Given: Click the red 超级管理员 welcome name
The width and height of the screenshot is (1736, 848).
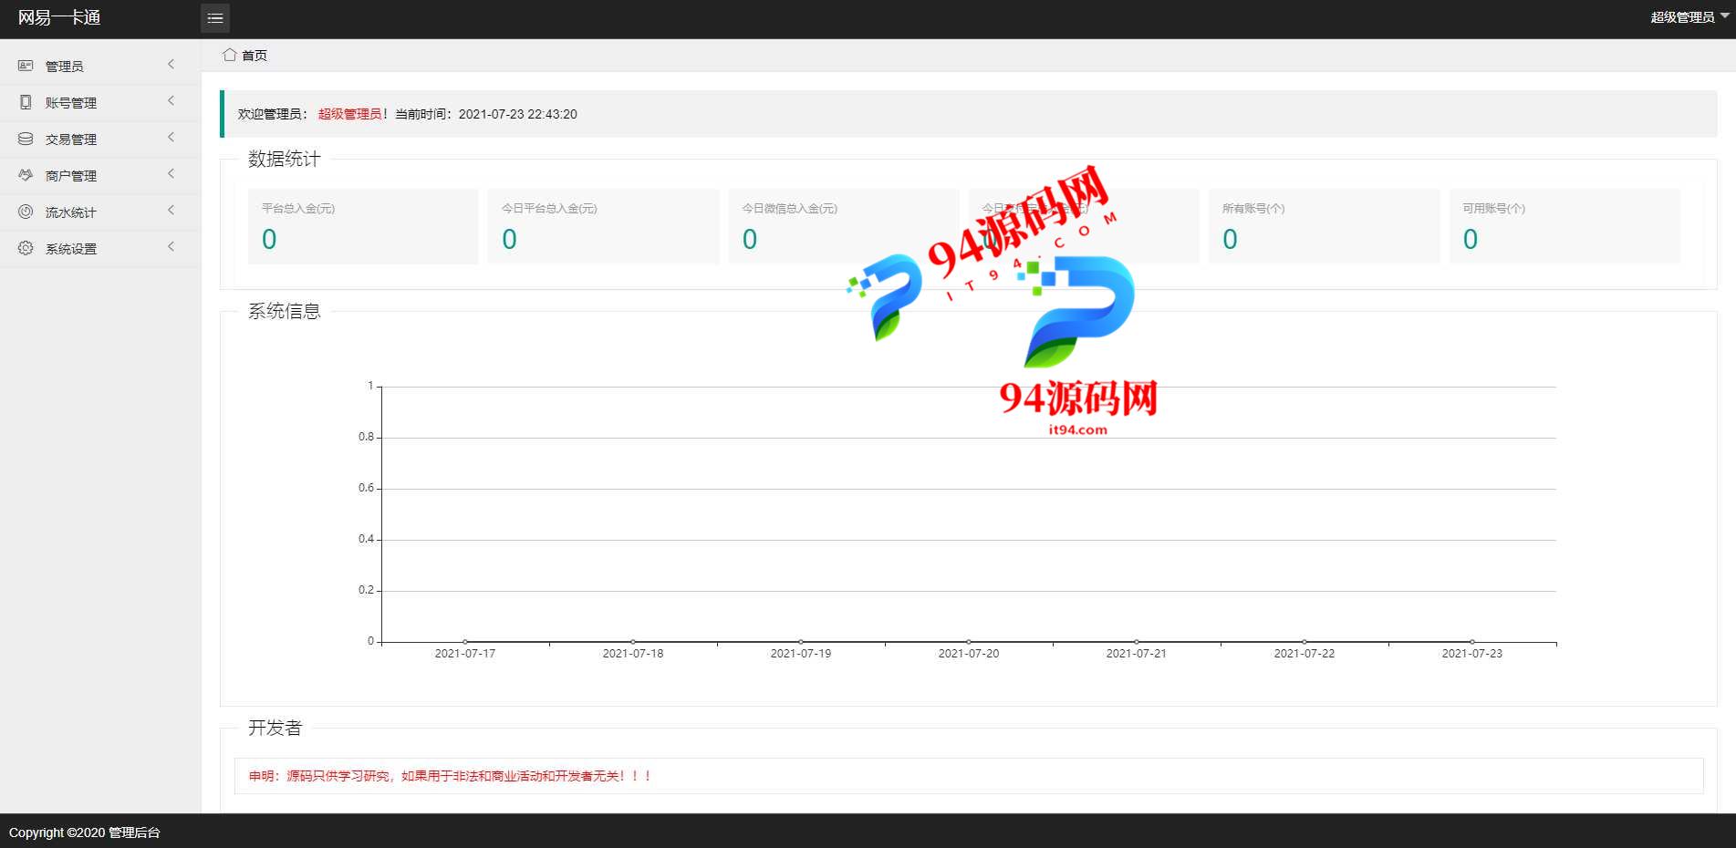Looking at the screenshot, I should coord(350,114).
